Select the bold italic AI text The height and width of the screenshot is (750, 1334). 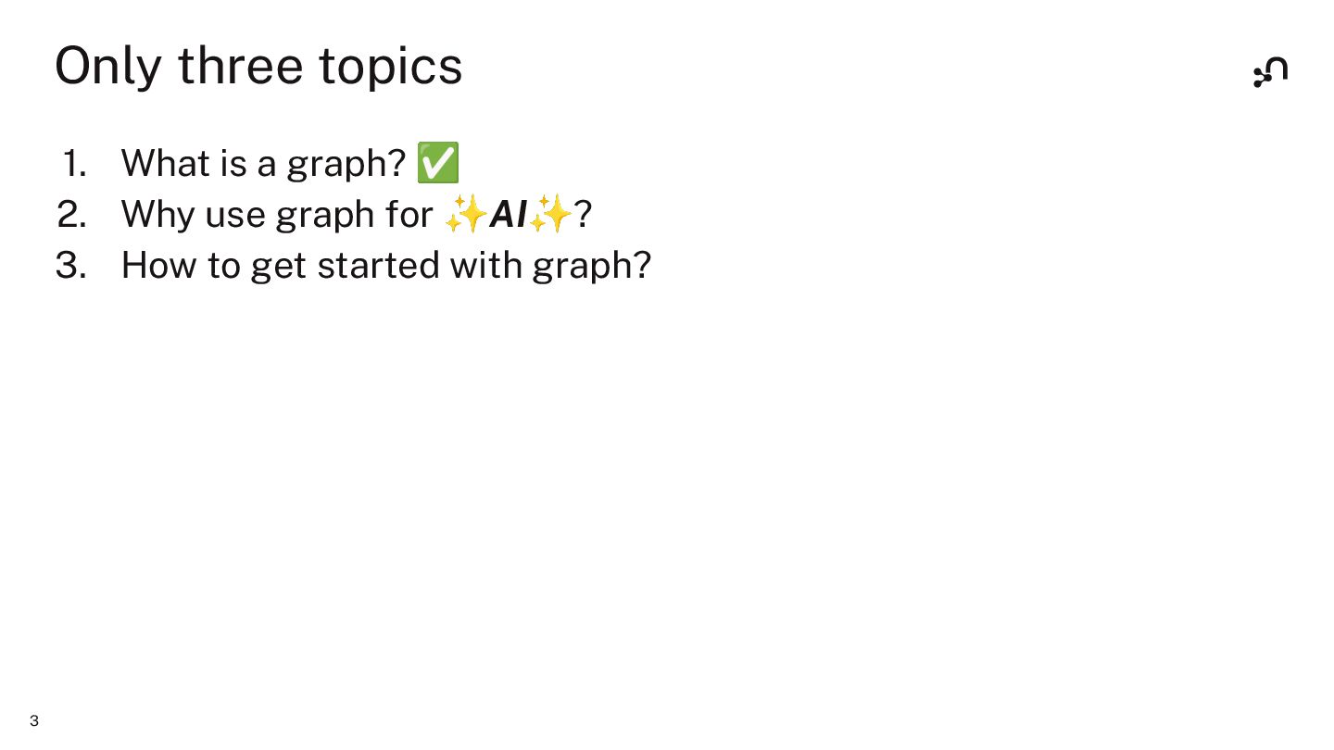pos(508,215)
